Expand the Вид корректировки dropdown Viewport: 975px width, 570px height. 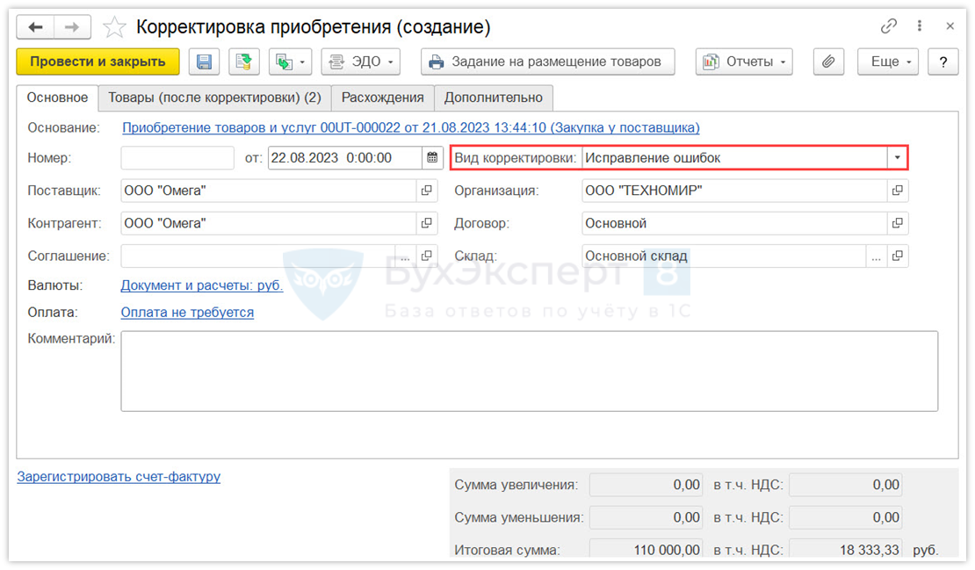coord(897,158)
